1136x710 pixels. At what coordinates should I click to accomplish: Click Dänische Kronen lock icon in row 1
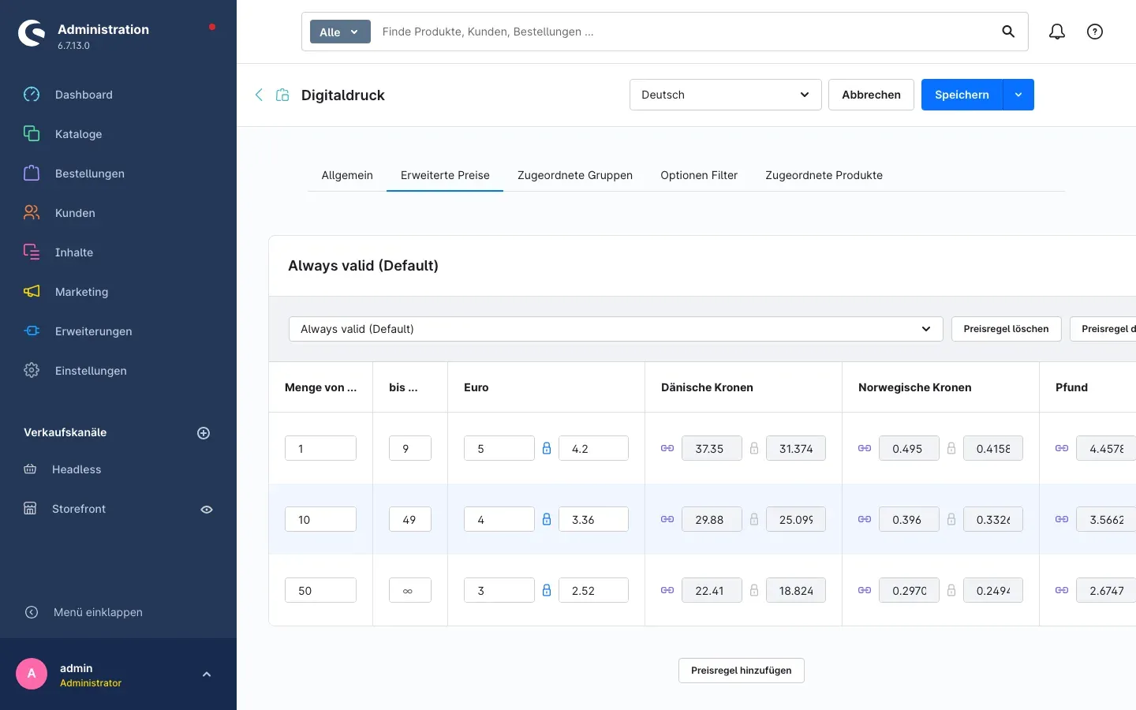[754, 448]
